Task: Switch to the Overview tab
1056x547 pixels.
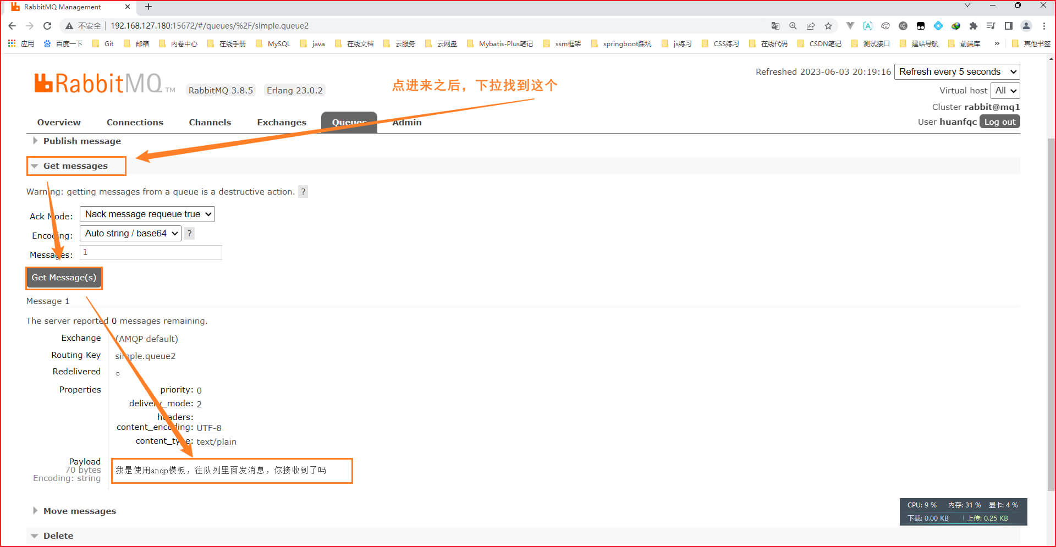Action: (59, 123)
